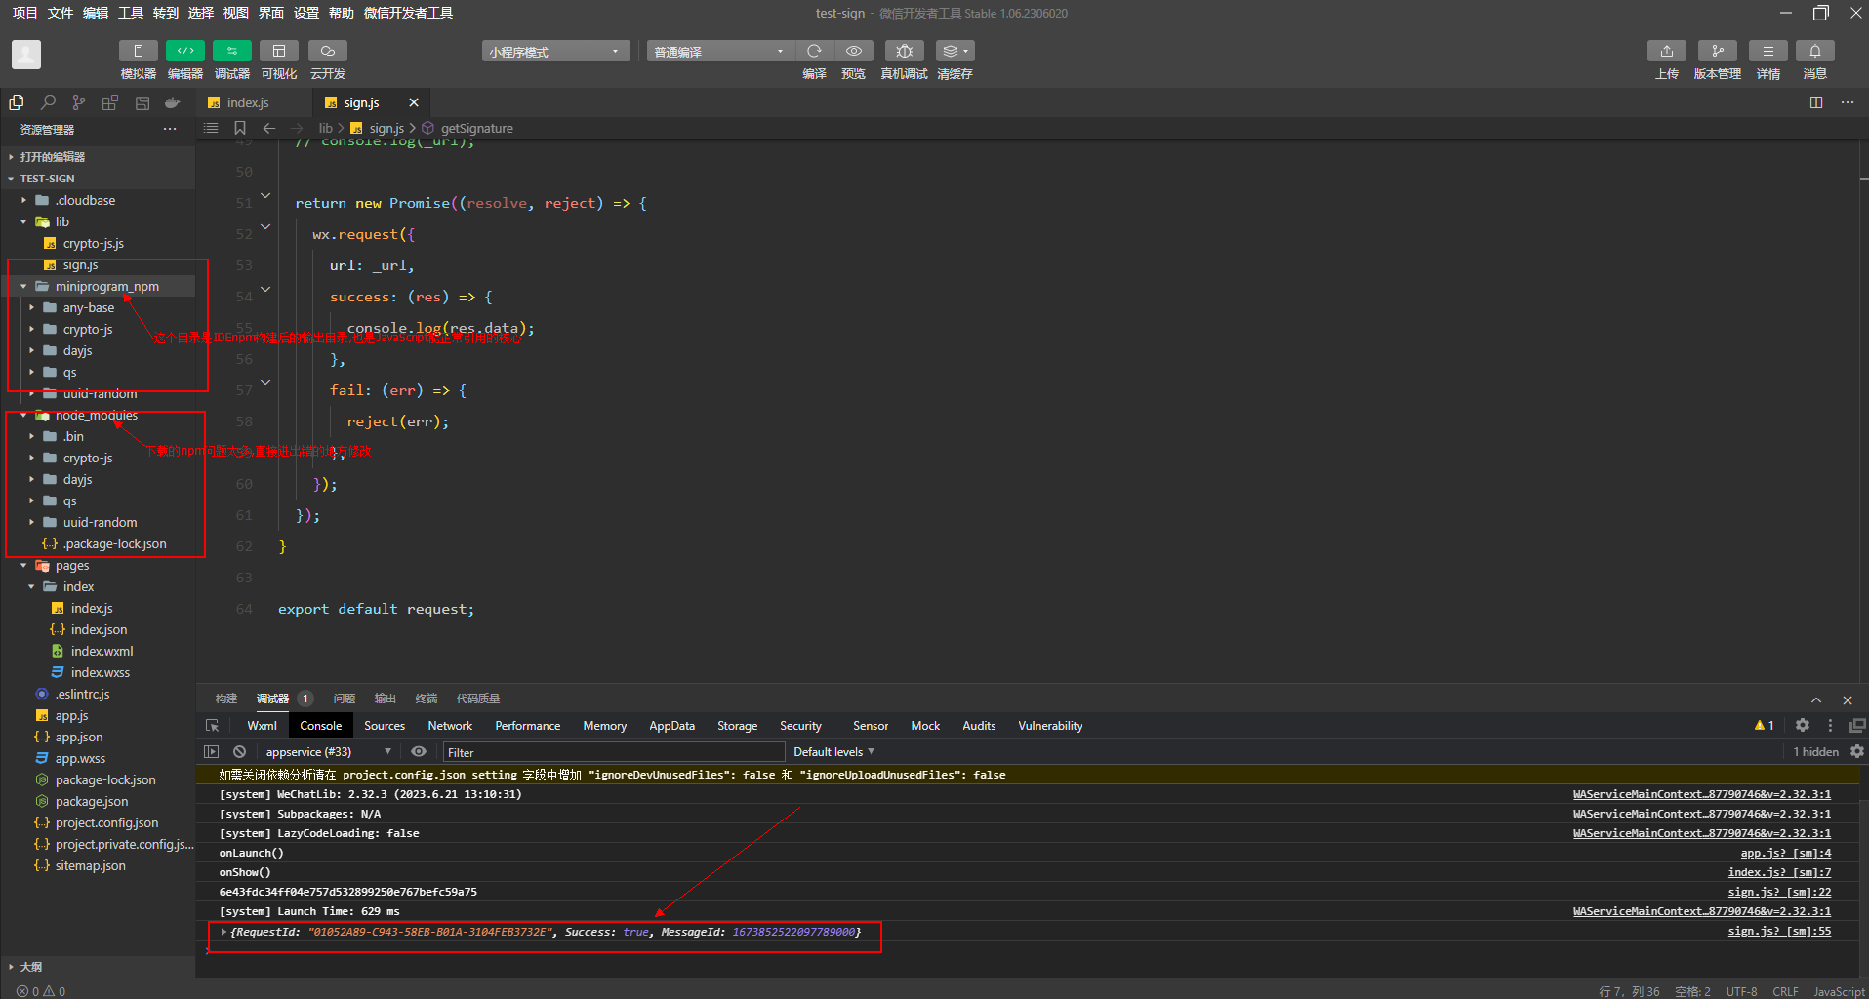
Task: Open devtools settings gear icon
Action: point(1803,725)
